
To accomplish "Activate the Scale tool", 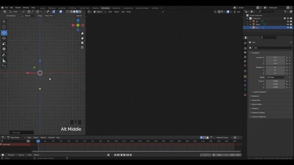I will point(4,44).
